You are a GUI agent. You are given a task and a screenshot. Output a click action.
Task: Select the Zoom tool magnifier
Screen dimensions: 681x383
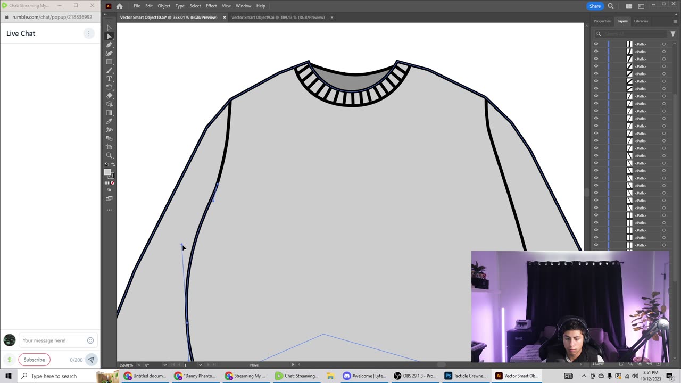(109, 155)
